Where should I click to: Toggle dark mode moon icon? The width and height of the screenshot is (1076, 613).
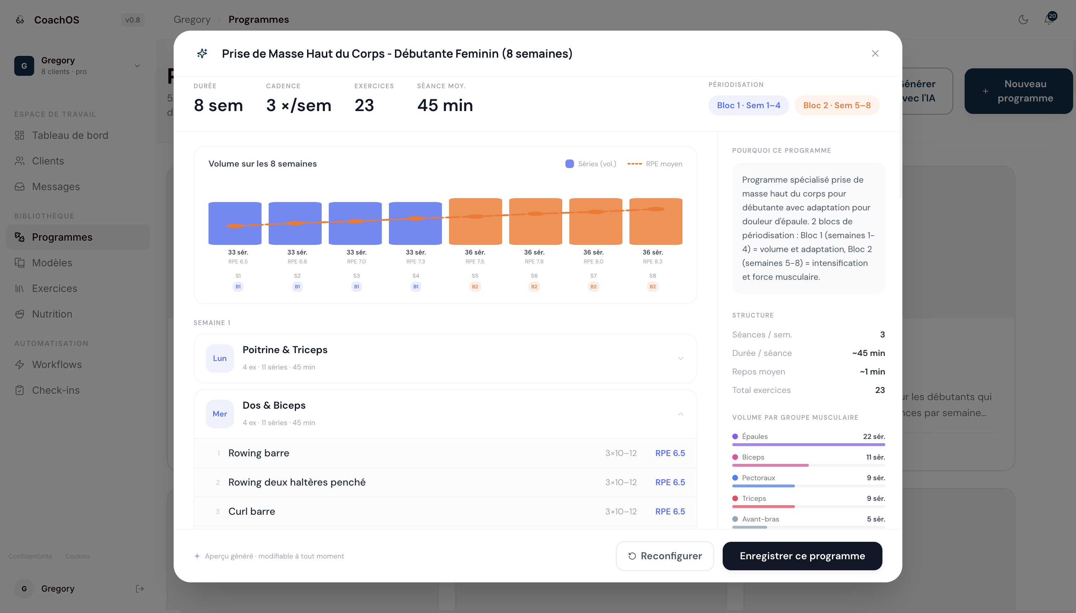coord(1023,19)
